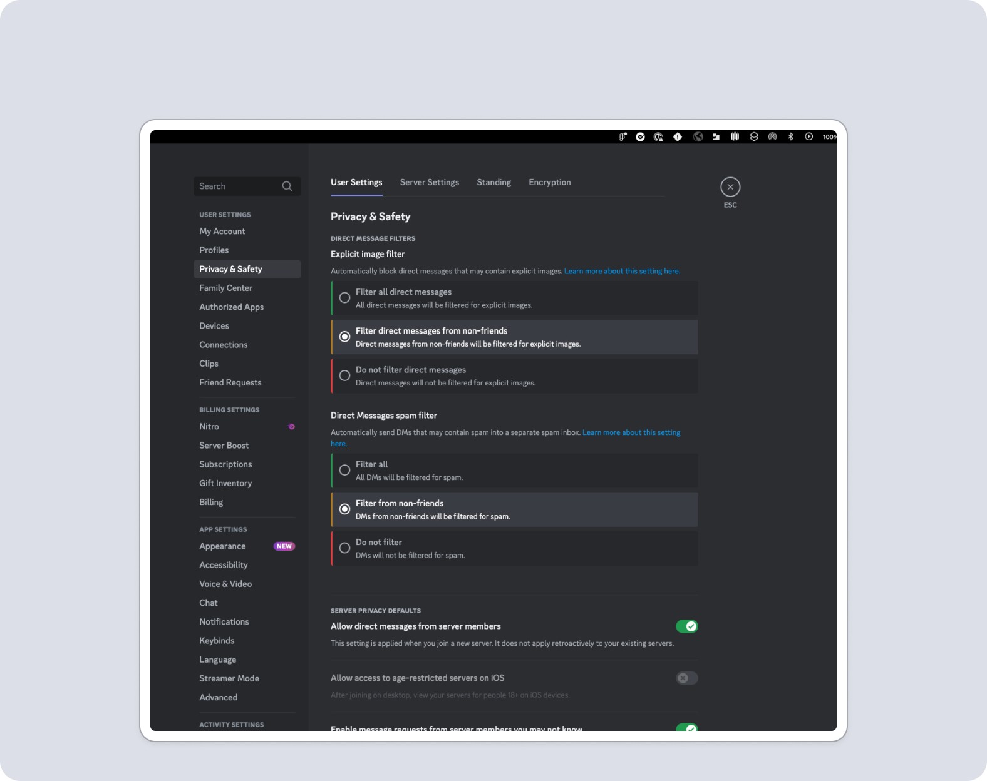Screen dimensions: 987x781
Task: Click the Nitro icon beside Nitro entry
Action: pyautogui.click(x=291, y=427)
